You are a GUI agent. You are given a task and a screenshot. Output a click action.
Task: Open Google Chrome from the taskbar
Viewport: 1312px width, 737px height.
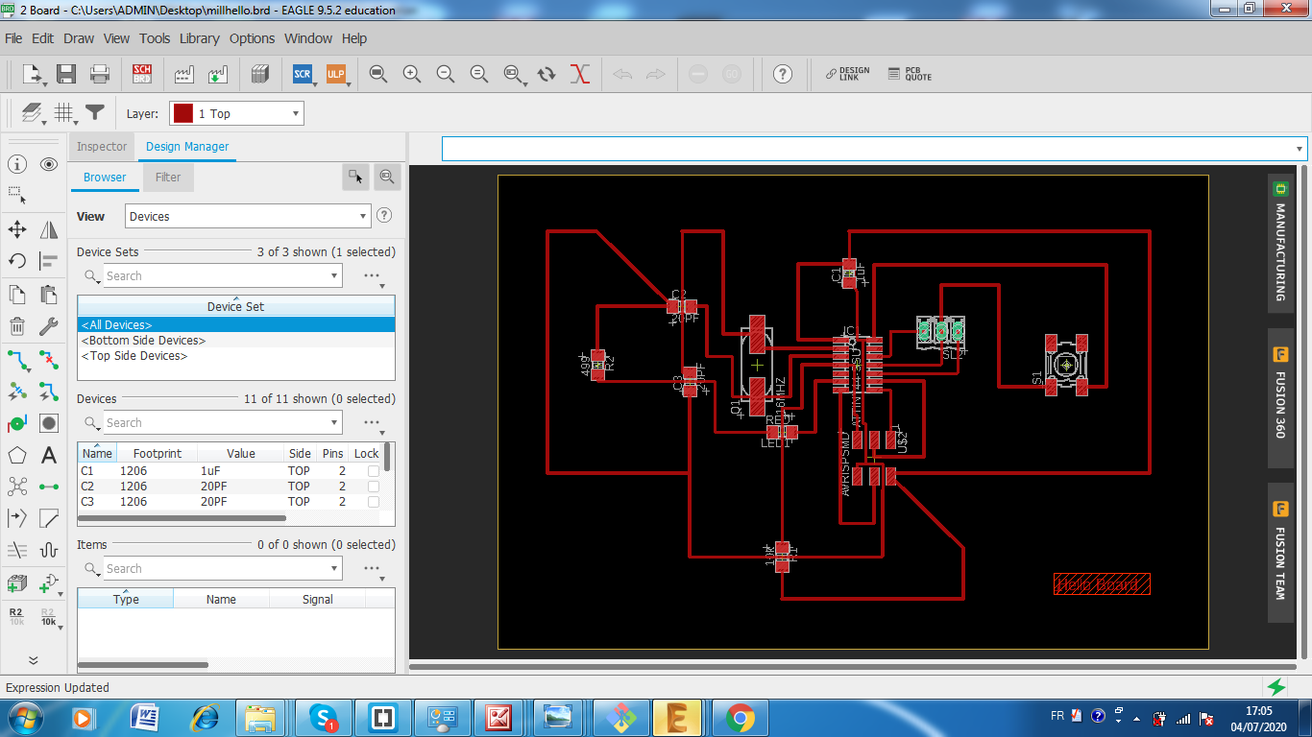pos(740,717)
